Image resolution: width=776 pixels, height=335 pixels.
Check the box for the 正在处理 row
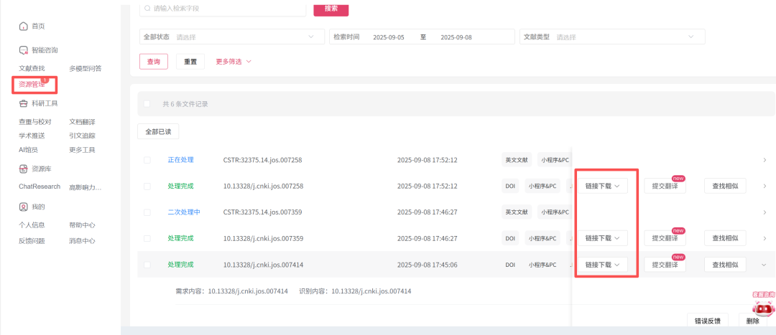tap(147, 160)
